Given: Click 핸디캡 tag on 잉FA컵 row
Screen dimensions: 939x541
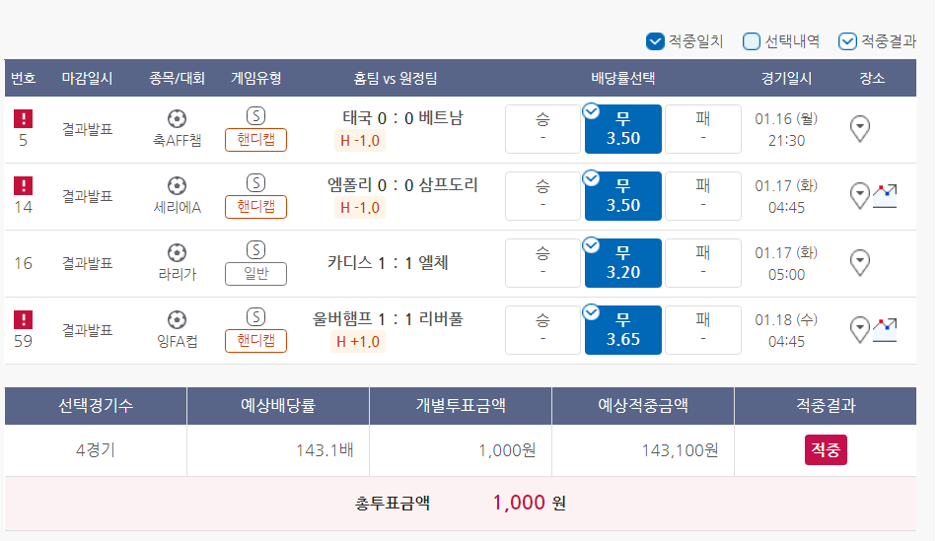Looking at the screenshot, I should point(255,341).
